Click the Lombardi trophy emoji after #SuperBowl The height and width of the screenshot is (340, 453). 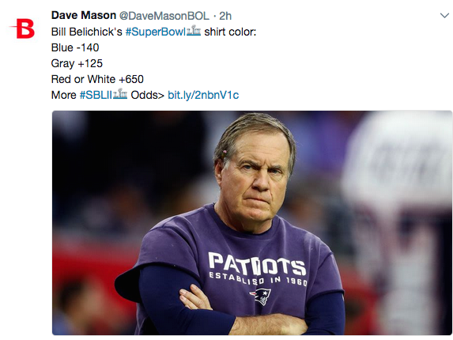[x=194, y=31]
